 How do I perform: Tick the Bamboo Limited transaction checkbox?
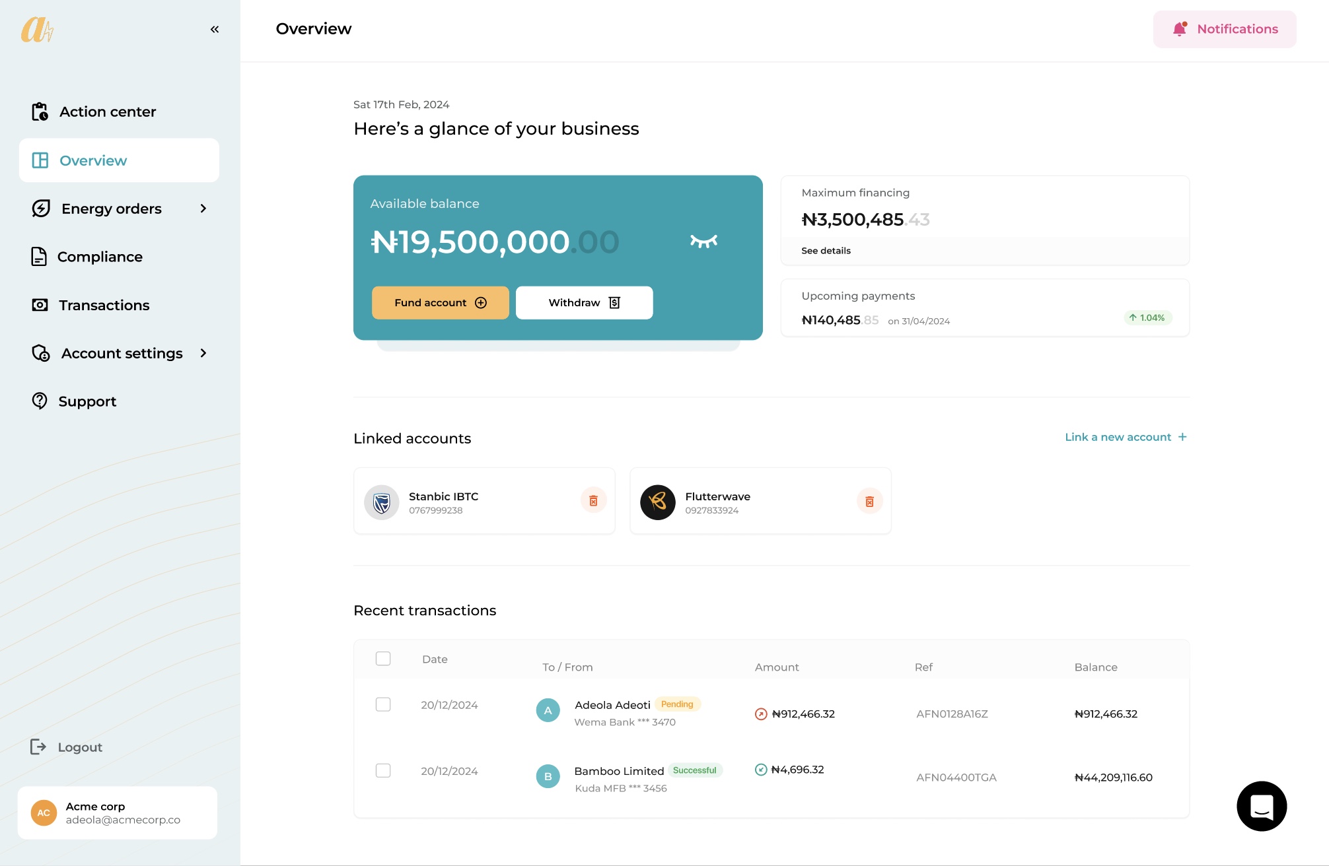coord(383,770)
